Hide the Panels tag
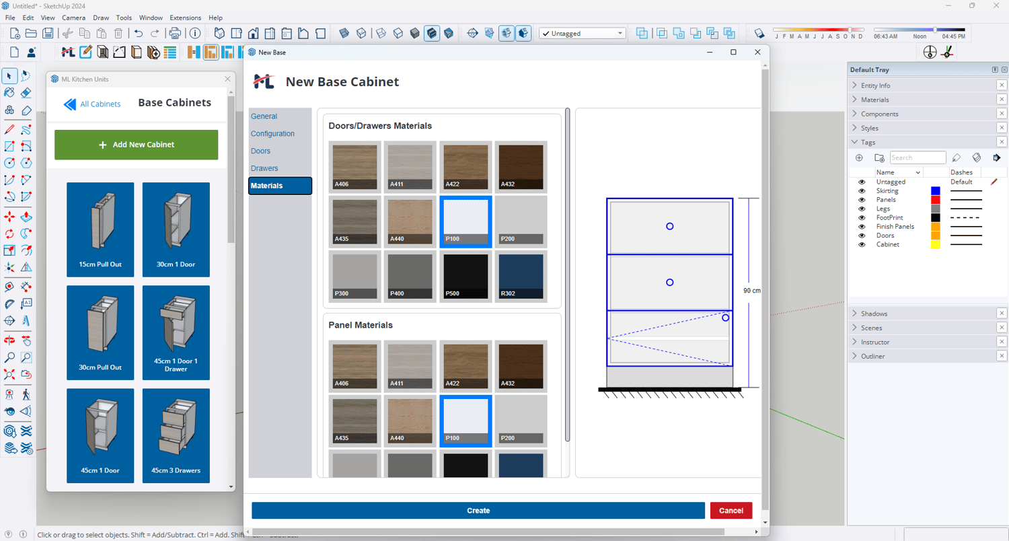This screenshot has height=541, width=1009. click(x=862, y=200)
